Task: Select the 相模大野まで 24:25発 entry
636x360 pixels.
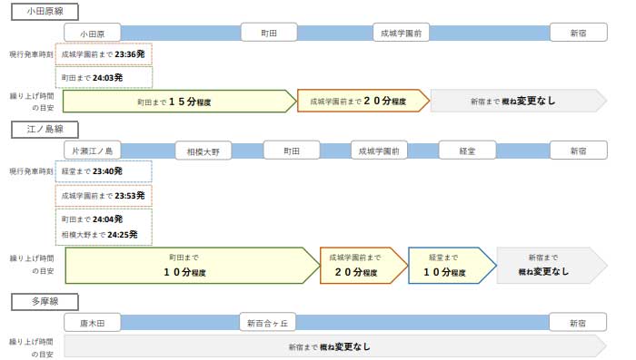Action: tap(99, 235)
